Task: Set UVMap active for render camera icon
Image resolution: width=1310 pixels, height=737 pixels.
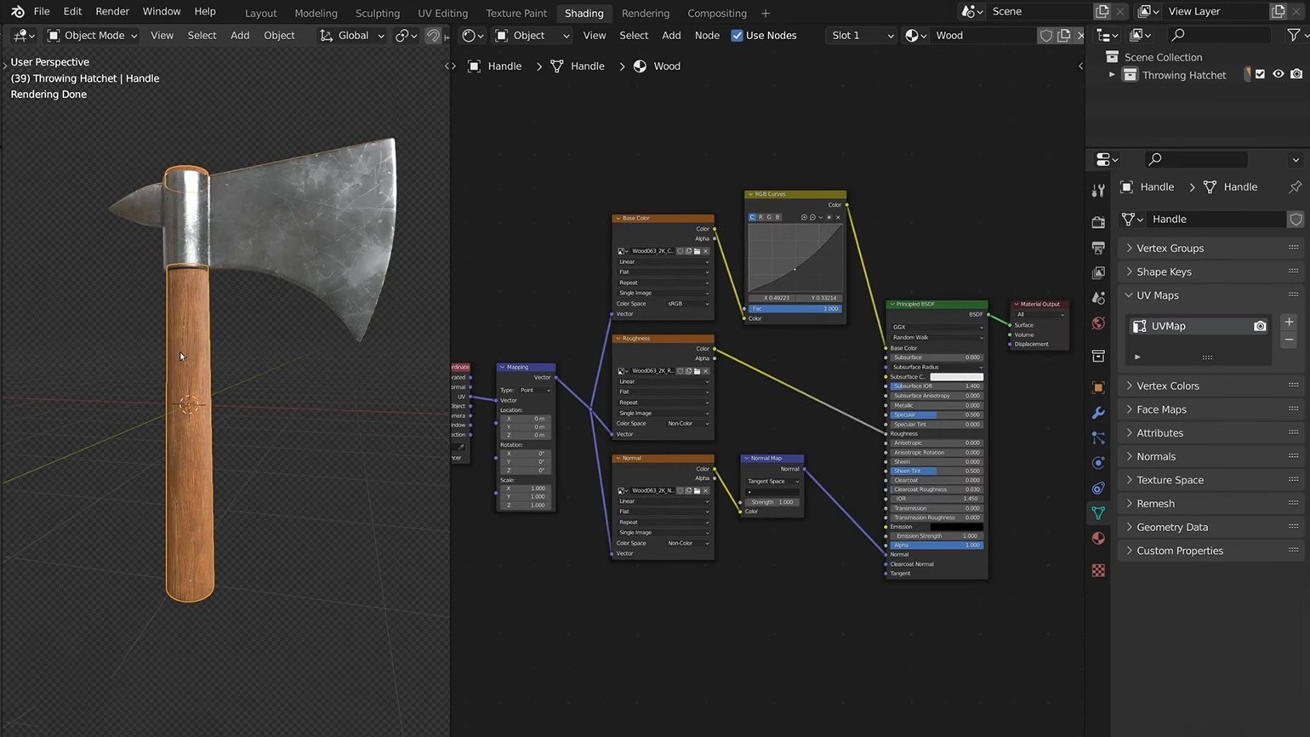Action: pyautogui.click(x=1260, y=326)
